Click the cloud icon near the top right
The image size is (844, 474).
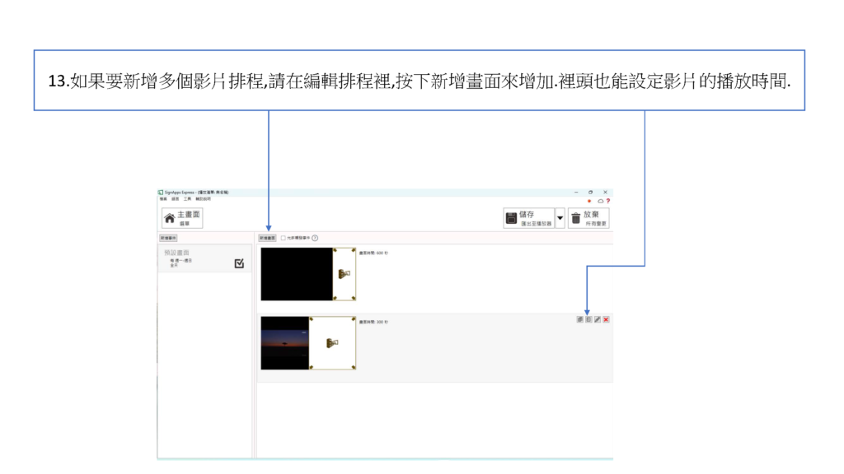[x=600, y=201]
